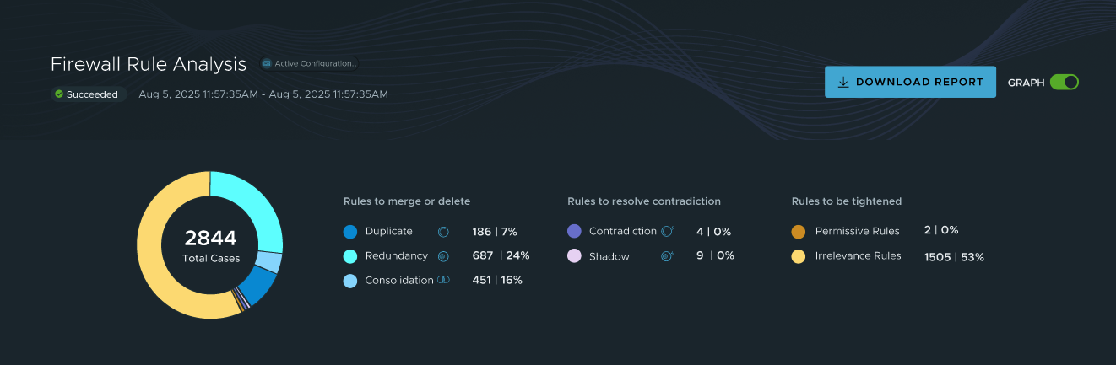The width and height of the screenshot is (1116, 365).
Task: Select the Shadow pale pink swatch
Action: coord(574,255)
